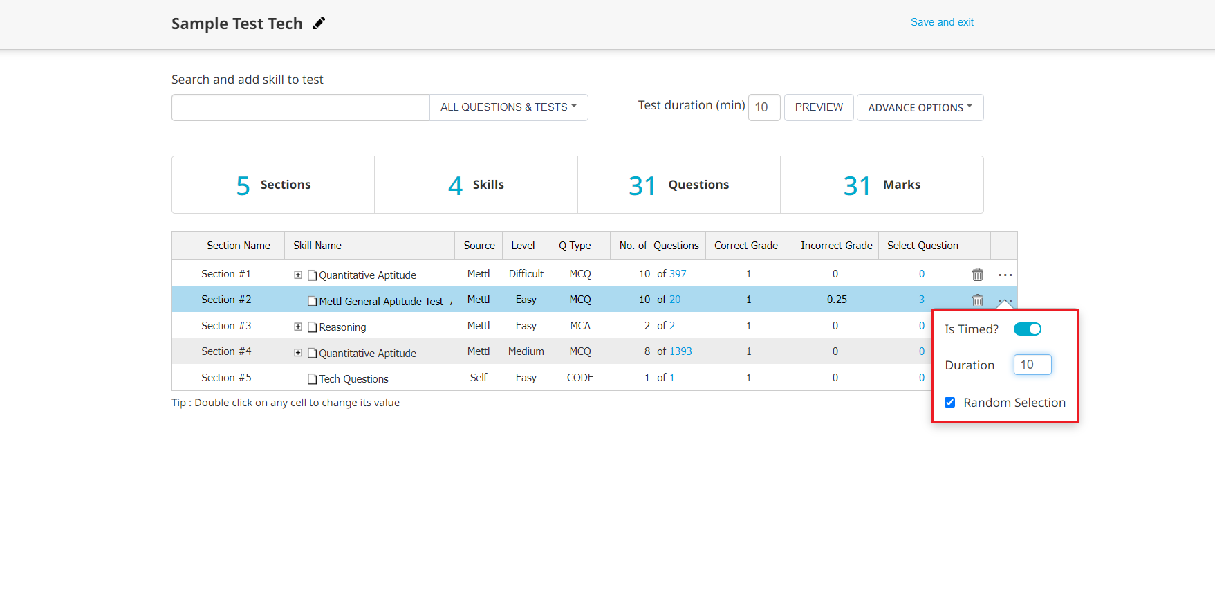The height and width of the screenshot is (604, 1215).
Task: Click the section Duration input field
Action: point(1032,365)
